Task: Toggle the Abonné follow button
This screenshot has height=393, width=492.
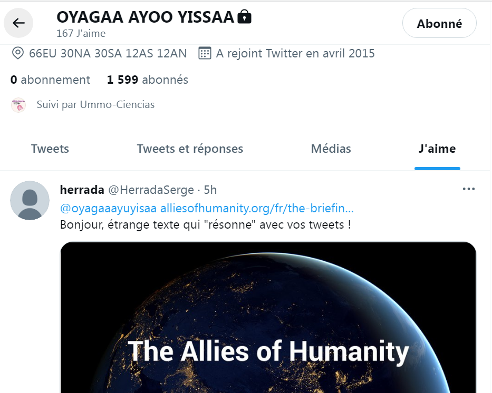Action: point(439,23)
